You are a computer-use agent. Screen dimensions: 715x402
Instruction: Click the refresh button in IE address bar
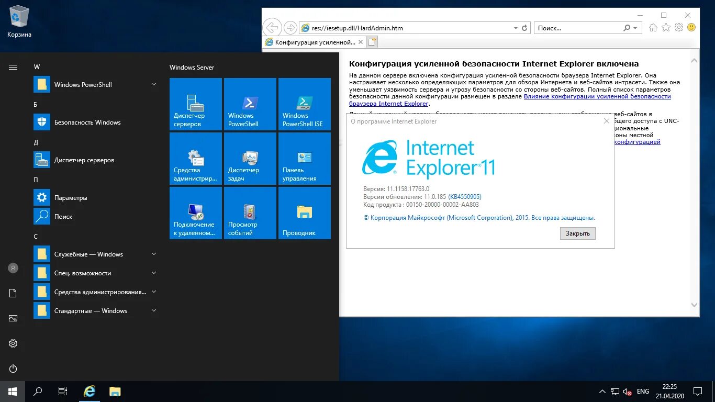pyautogui.click(x=524, y=28)
